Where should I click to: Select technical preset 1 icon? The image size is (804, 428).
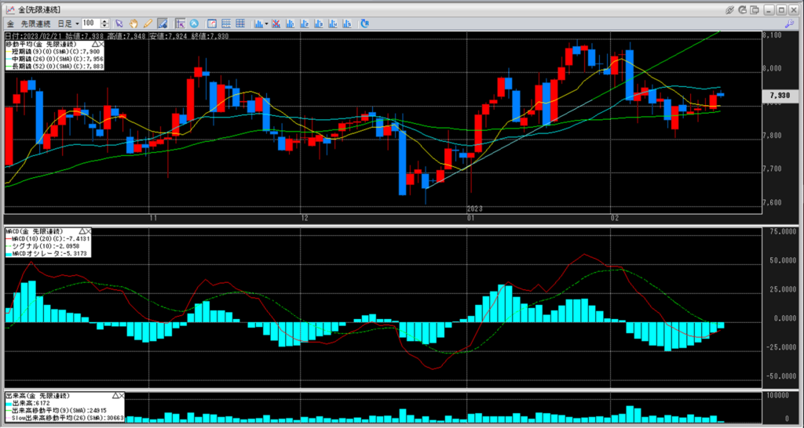click(x=291, y=24)
